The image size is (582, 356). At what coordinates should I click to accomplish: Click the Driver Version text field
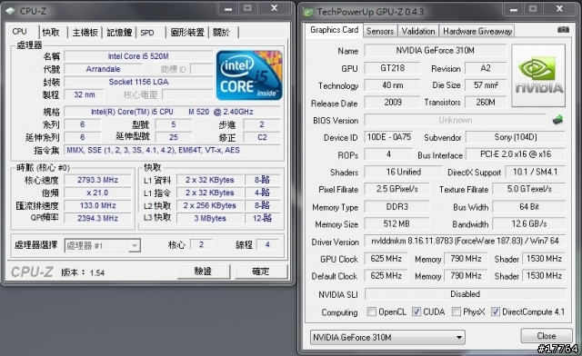(465, 241)
